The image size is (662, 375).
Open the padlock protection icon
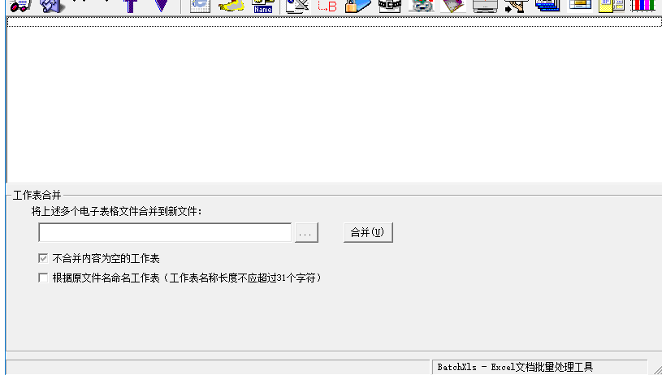[358, 6]
